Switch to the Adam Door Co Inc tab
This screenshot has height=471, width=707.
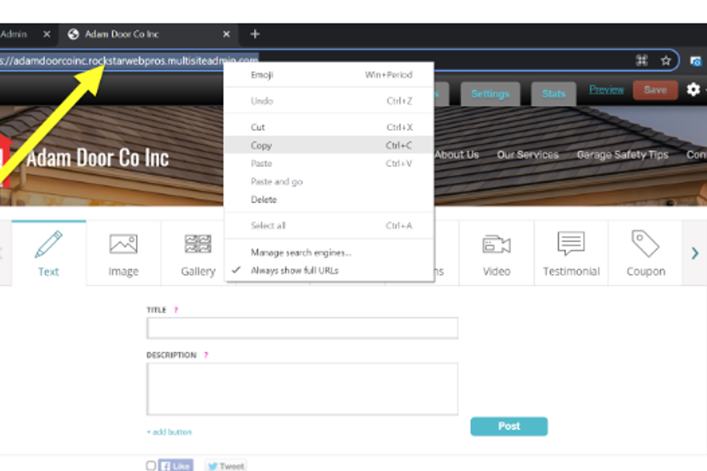click(x=149, y=35)
